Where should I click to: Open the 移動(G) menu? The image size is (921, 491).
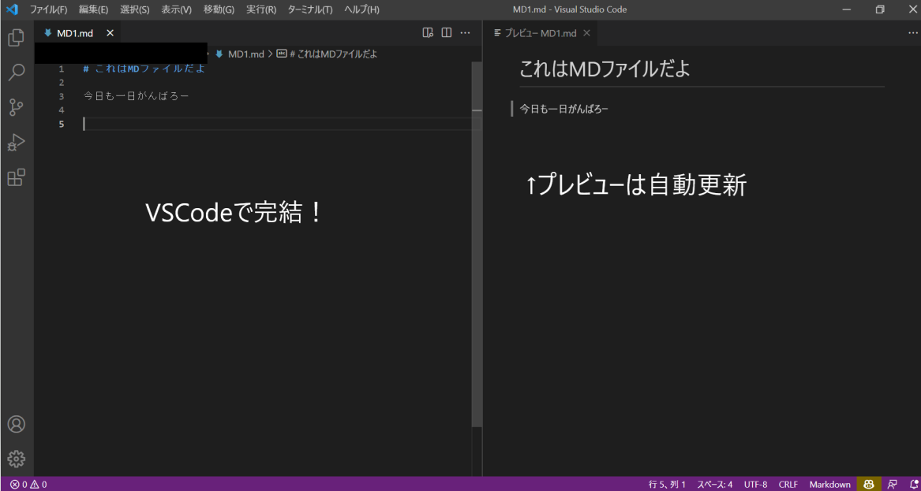pyautogui.click(x=219, y=9)
